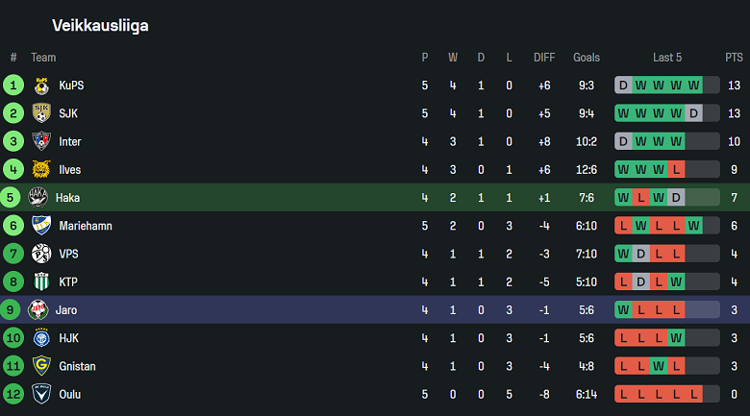Click the Inter team badge
This screenshot has width=750, height=416.
(x=41, y=141)
